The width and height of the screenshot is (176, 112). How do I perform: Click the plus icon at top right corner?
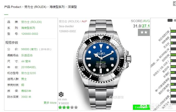tap(174, 3)
